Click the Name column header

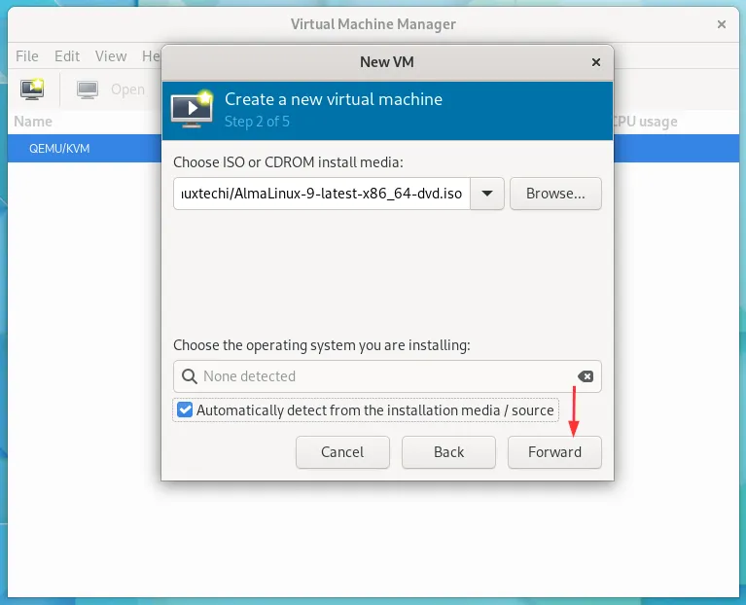pyautogui.click(x=33, y=122)
